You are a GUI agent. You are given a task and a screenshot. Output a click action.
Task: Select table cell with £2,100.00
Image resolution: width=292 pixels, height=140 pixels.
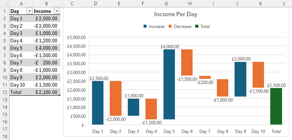[x=47, y=92]
